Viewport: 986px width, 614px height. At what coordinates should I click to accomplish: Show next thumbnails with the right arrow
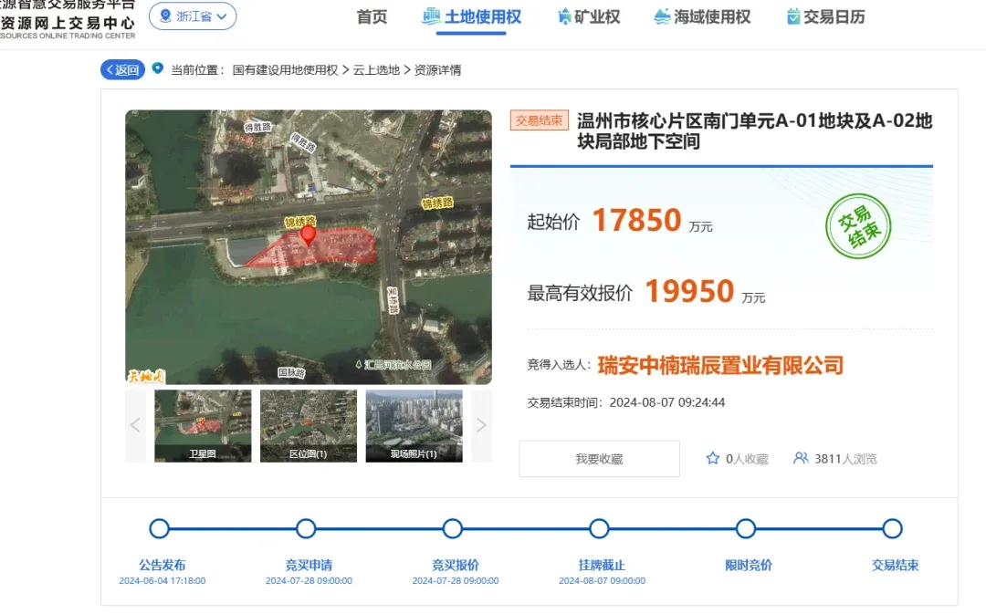[482, 425]
